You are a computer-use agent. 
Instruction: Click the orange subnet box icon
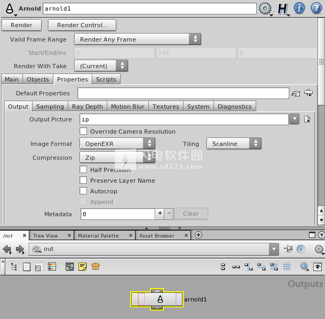[x=96, y=266]
